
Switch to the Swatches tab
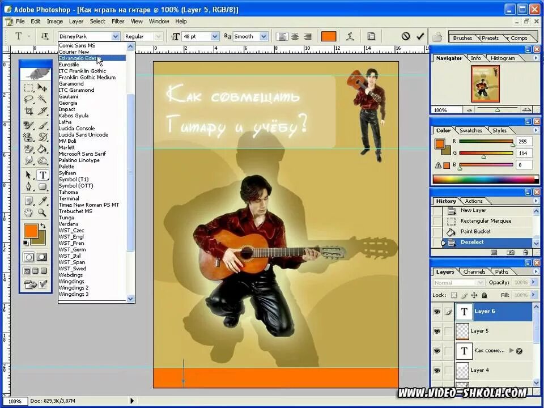(471, 130)
